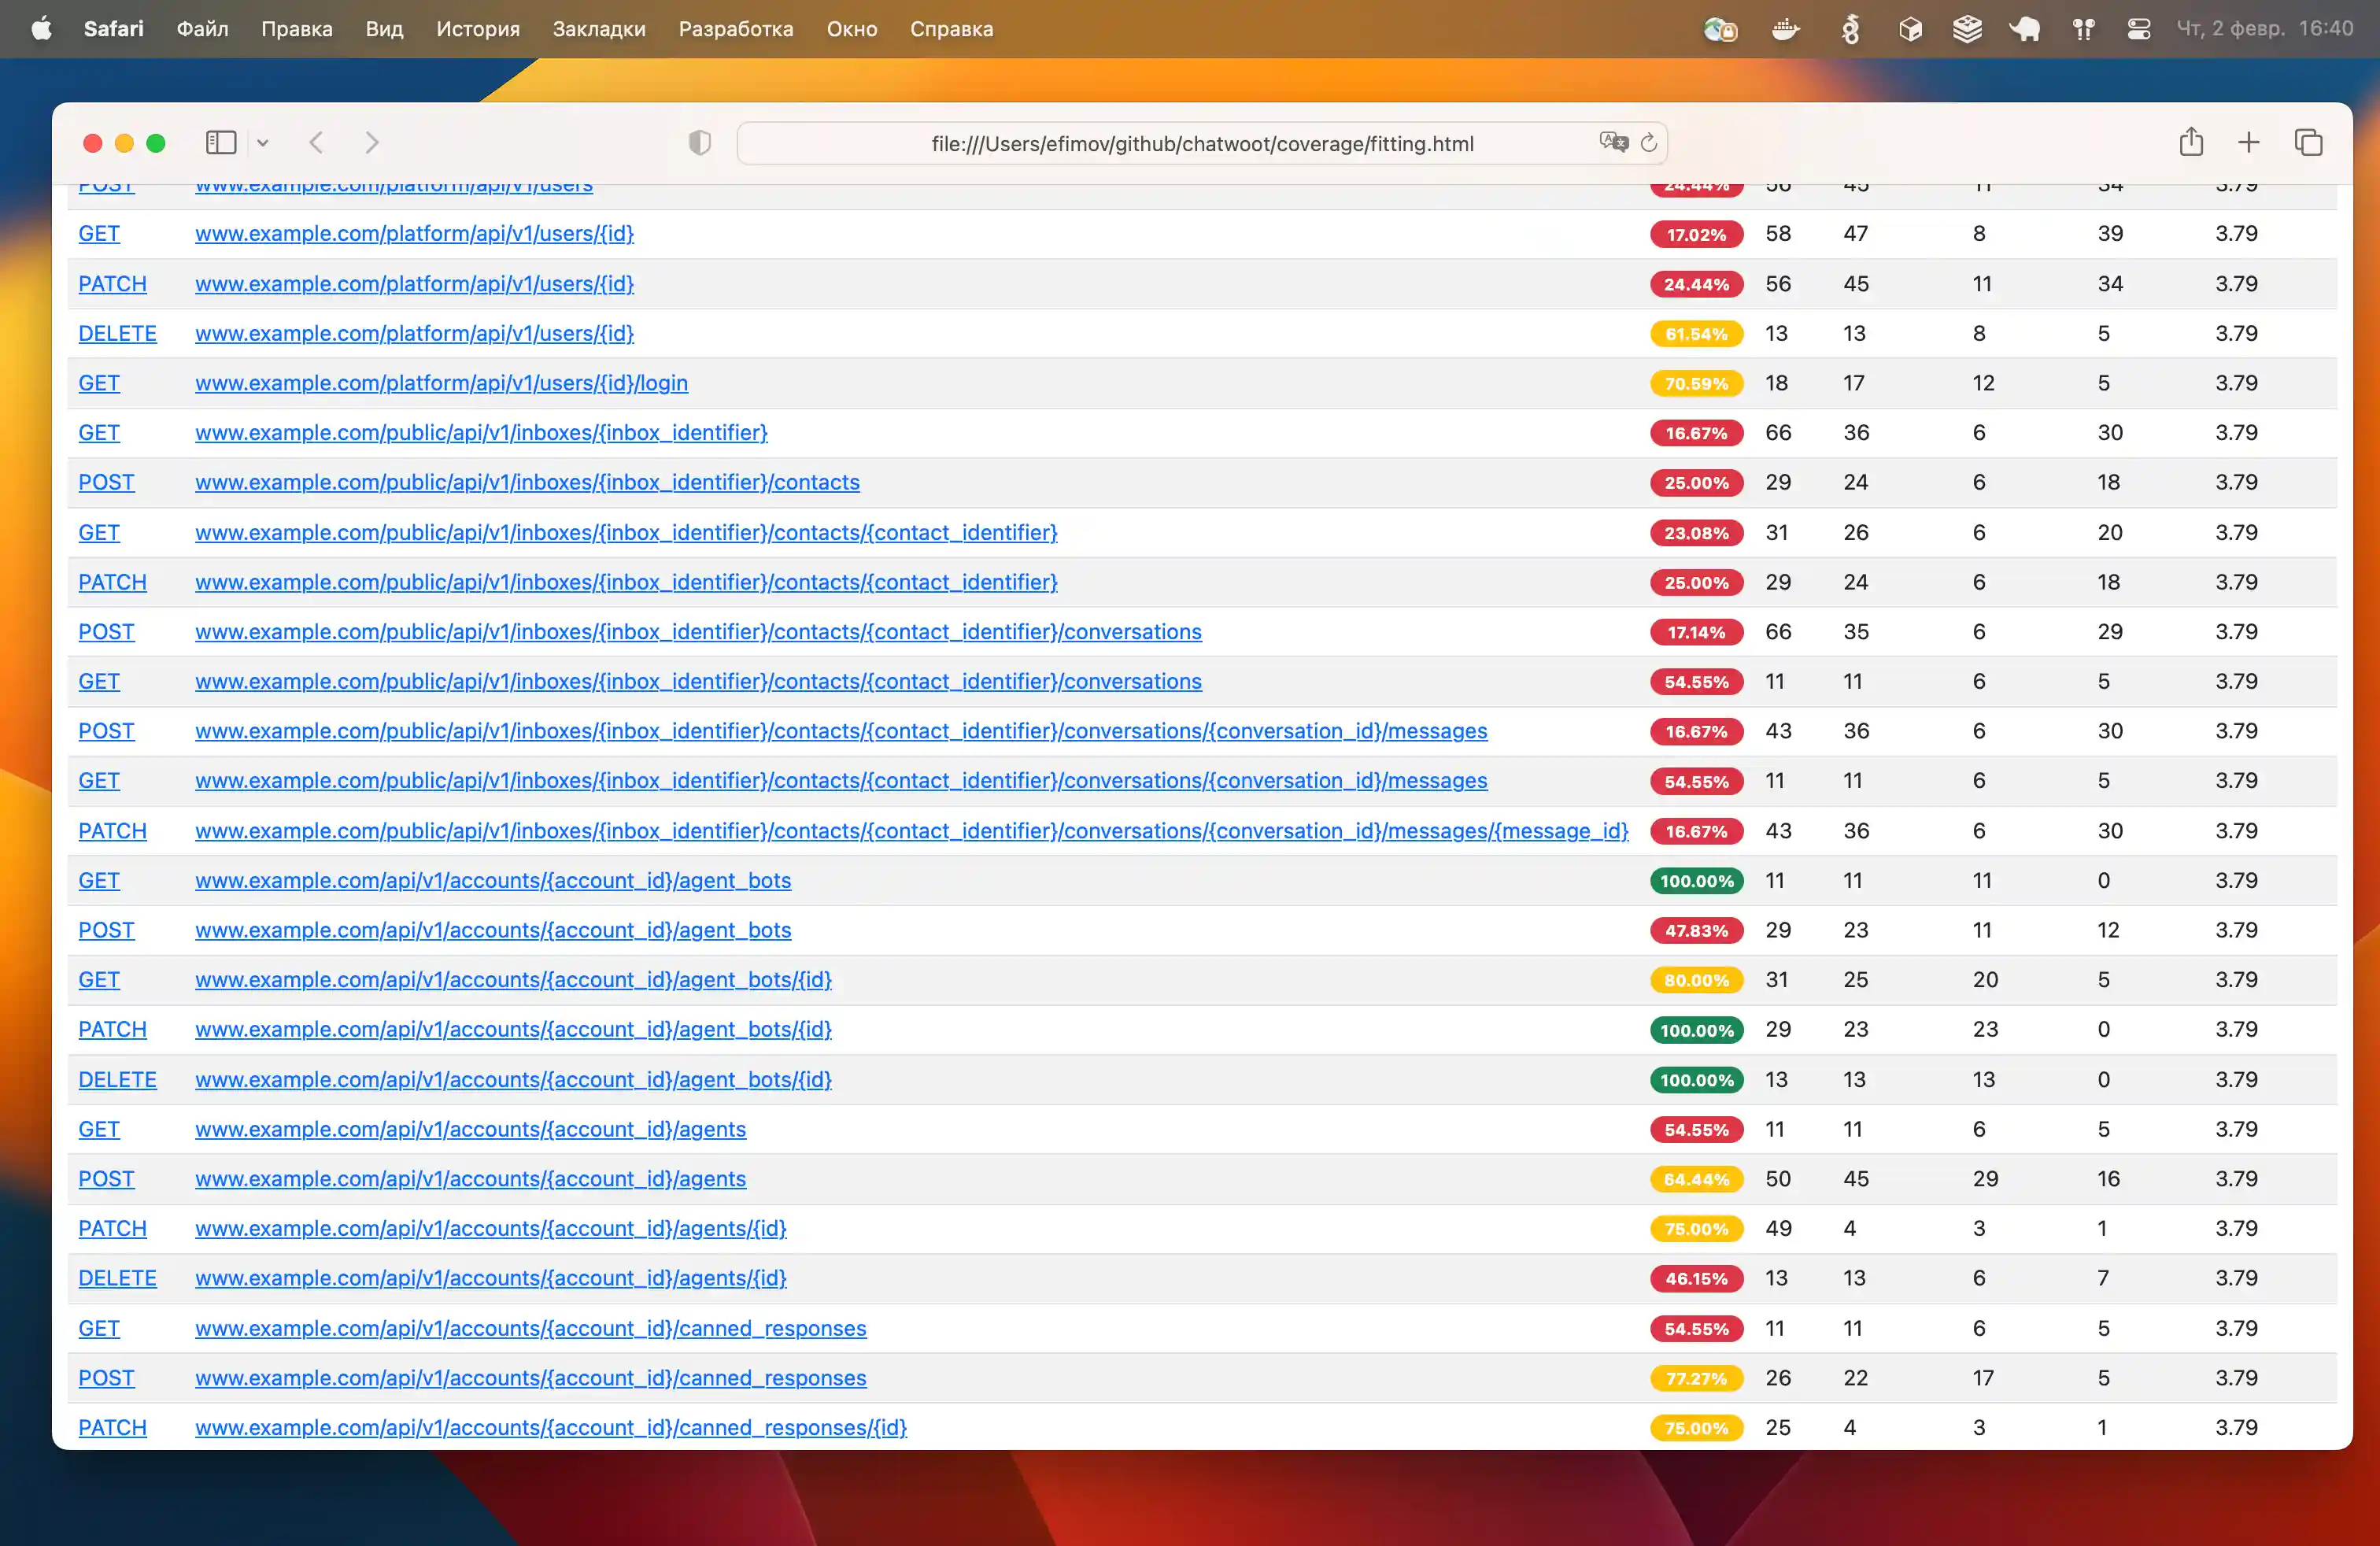Reload the page with the refresh icon
The width and height of the screenshot is (2380, 1546).
pos(1649,143)
